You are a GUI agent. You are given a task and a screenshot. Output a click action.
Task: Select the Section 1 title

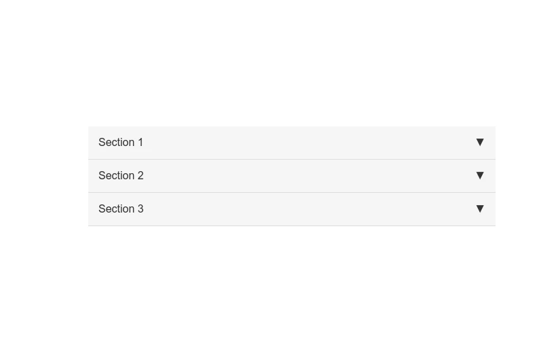click(x=121, y=143)
